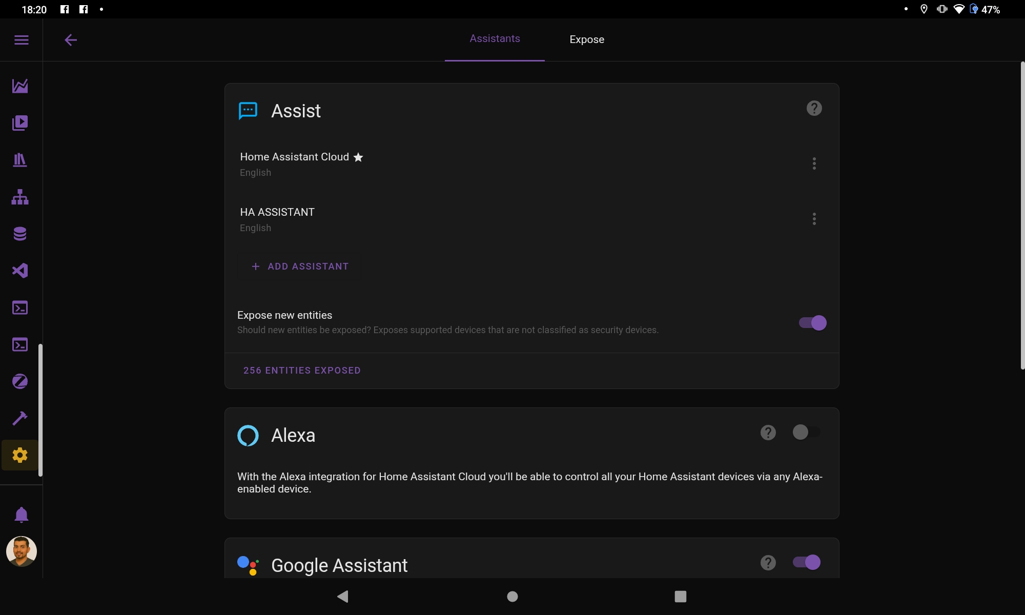Open the upper Terminal sidebar icon
The width and height of the screenshot is (1025, 615).
pyautogui.click(x=20, y=307)
